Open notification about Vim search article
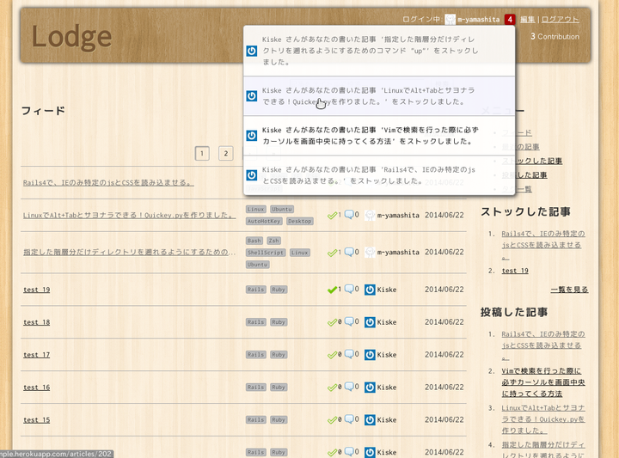The height and width of the screenshot is (458, 619). pos(379,136)
